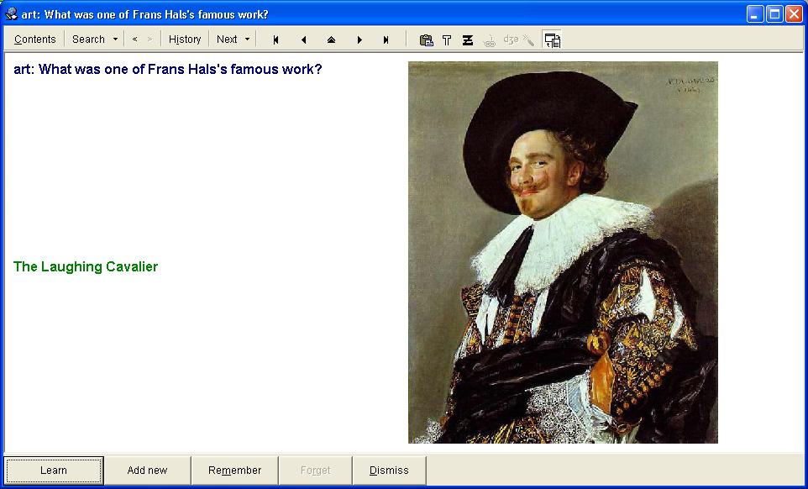The width and height of the screenshot is (808, 489).
Task: Open the History window
Action: click(185, 39)
